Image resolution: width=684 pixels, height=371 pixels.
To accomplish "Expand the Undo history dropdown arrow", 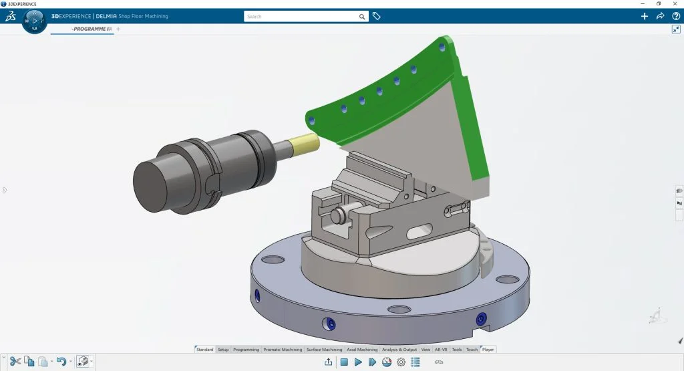I will tap(69, 362).
